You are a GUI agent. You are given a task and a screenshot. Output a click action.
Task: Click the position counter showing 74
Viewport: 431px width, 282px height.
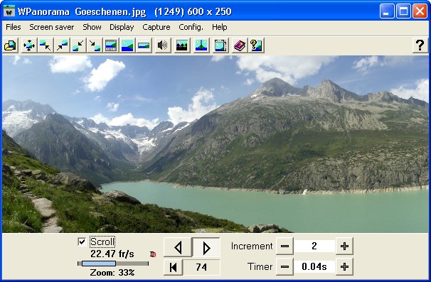tap(201, 267)
